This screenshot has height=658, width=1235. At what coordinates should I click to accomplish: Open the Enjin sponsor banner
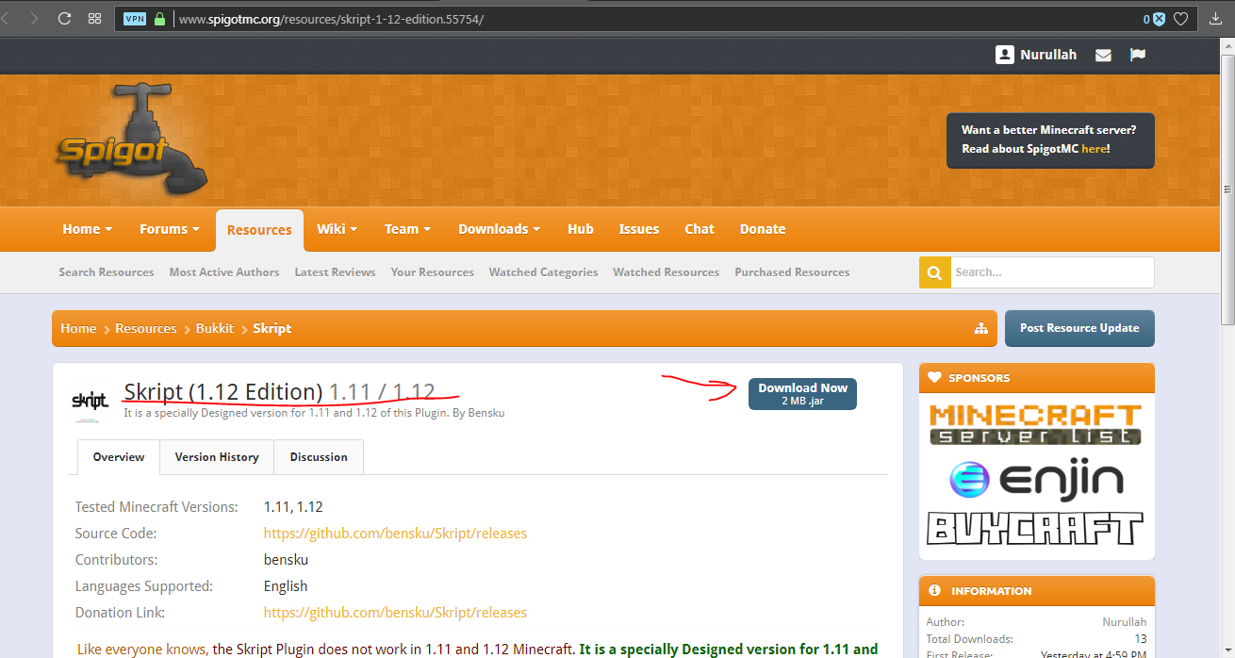[x=1036, y=480]
